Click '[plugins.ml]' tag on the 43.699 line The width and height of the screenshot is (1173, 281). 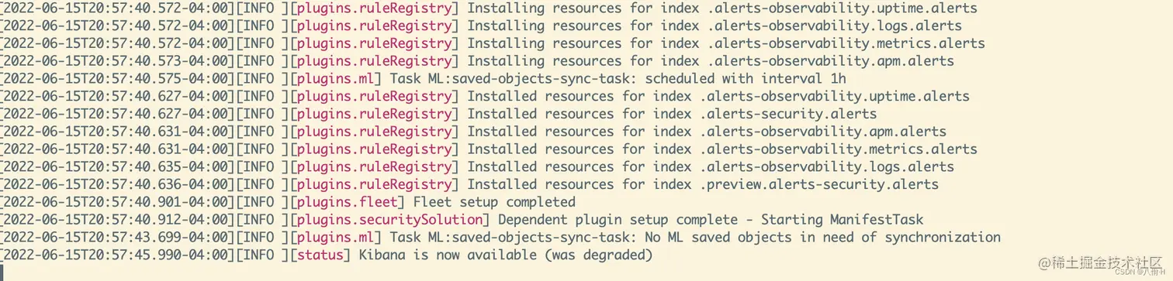point(336,237)
